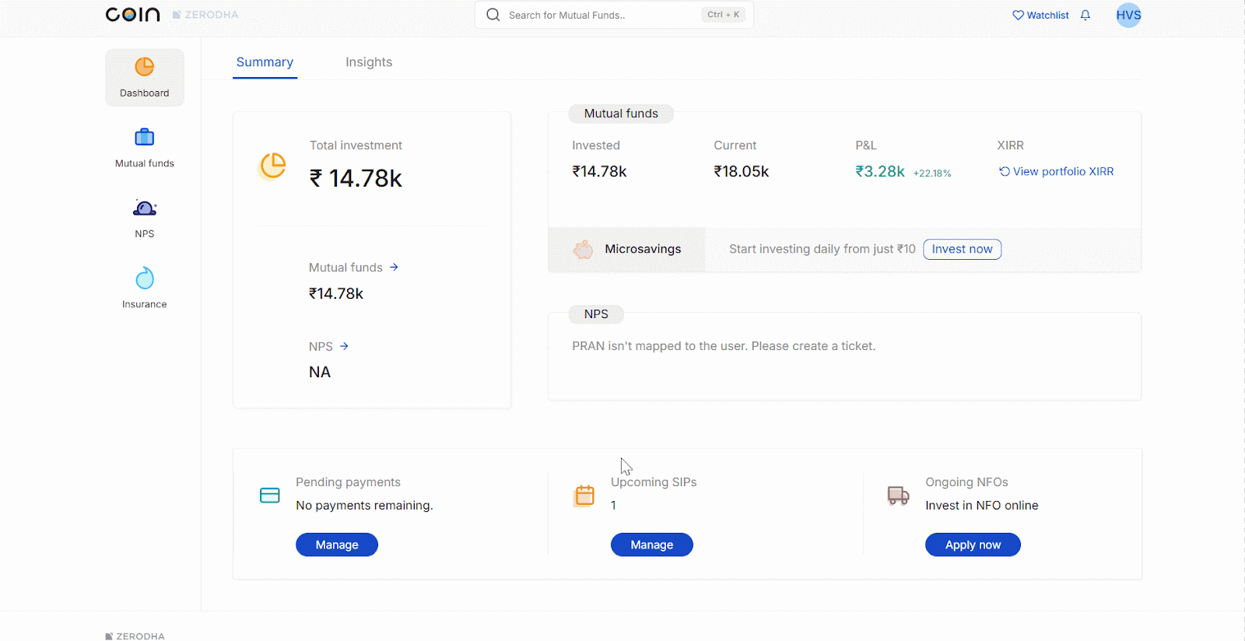1245x641 pixels.
Task: Go to NPS in the sidebar
Action: (x=144, y=208)
